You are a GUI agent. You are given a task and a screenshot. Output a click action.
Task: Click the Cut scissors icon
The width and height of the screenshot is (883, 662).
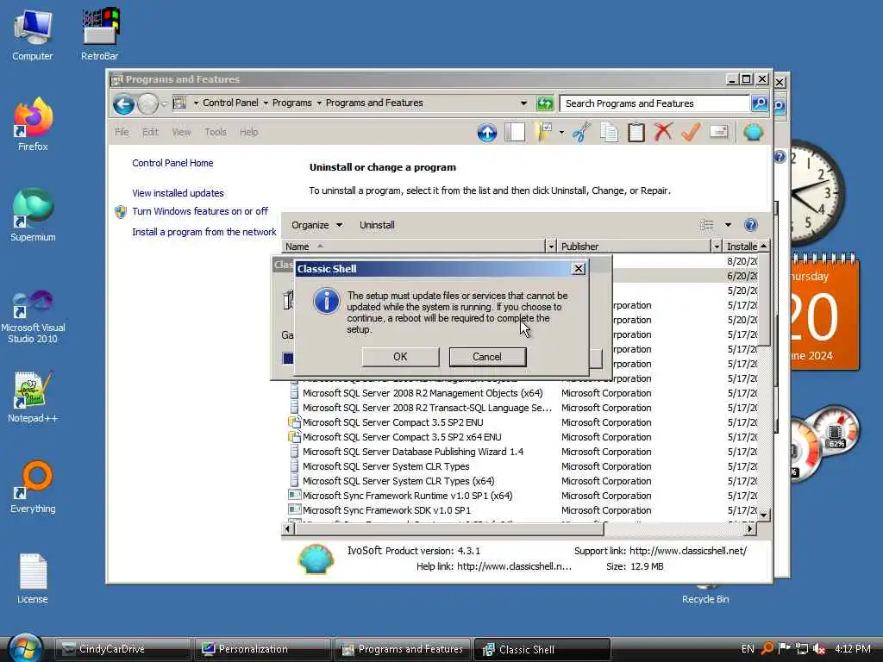pos(582,132)
